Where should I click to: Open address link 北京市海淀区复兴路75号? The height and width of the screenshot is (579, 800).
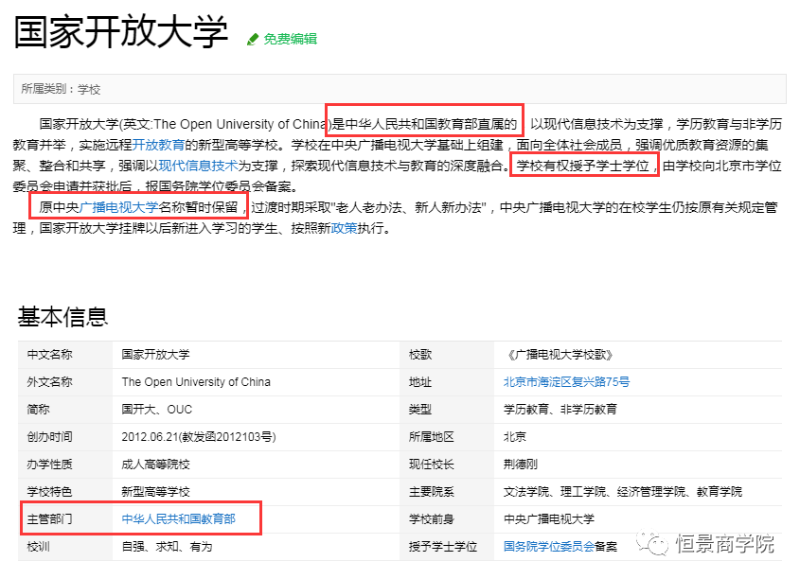pyautogui.click(x=566, y=382)
